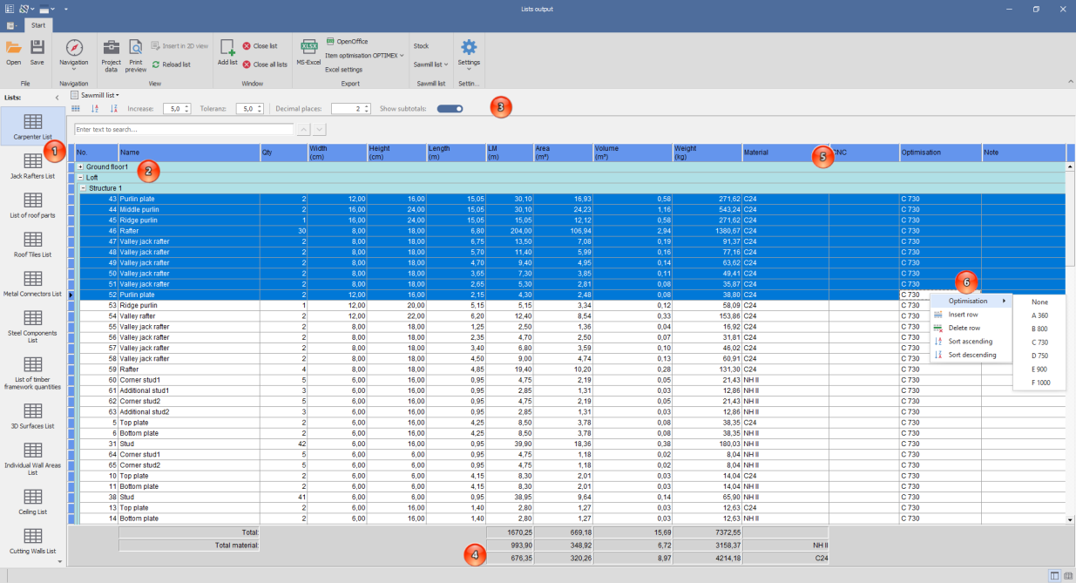
Task: Open the Navigation compass tool
Action: [x=74, y=52]
